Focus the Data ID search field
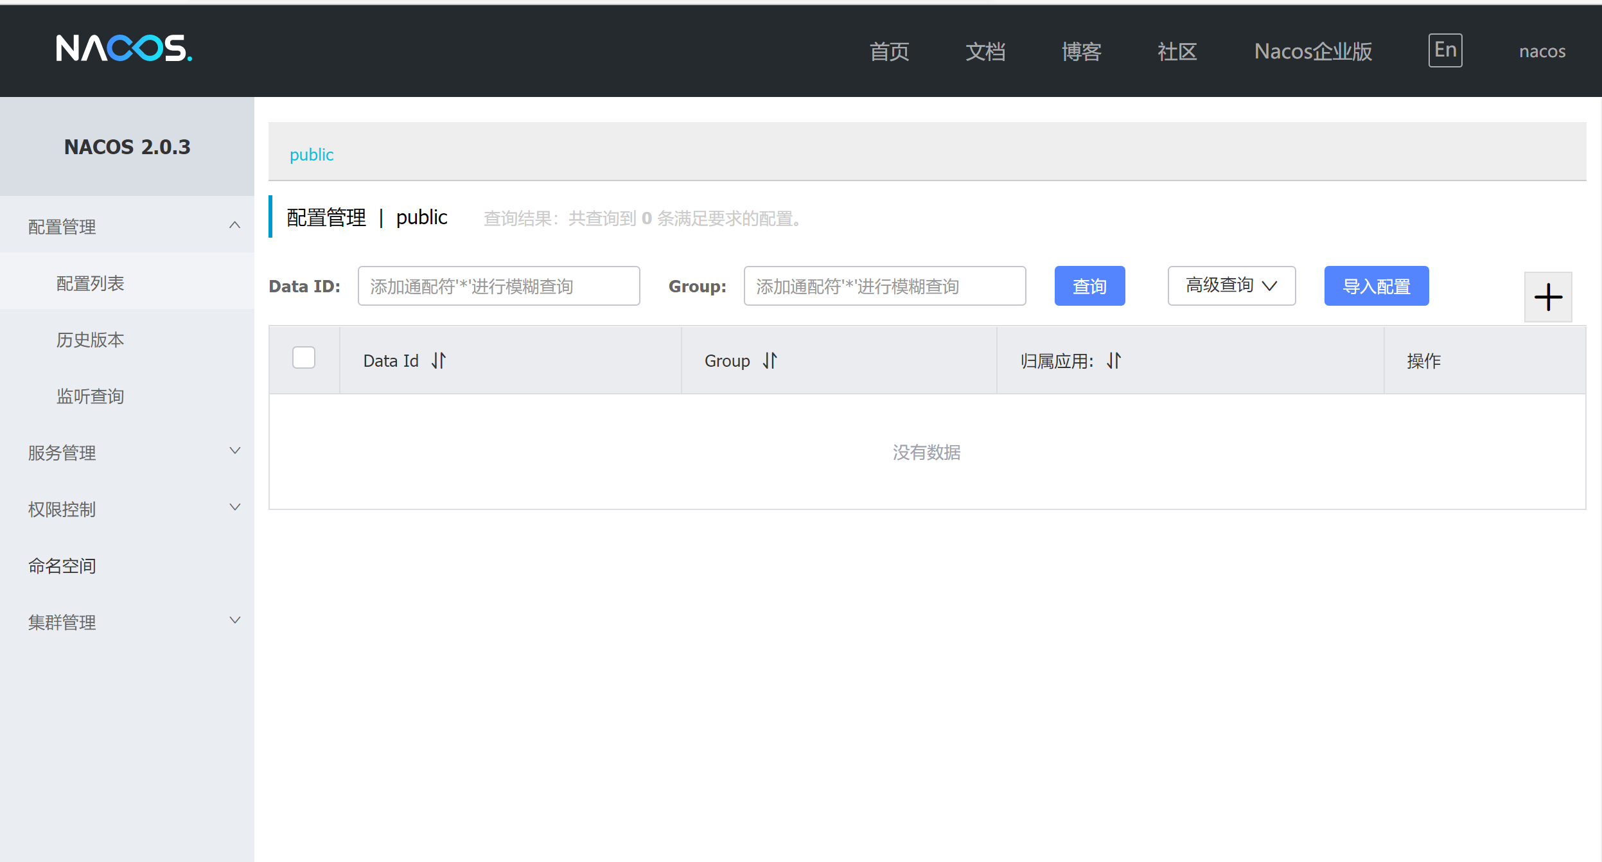This screenshot has height=862, width=1602. click(498, 286)
